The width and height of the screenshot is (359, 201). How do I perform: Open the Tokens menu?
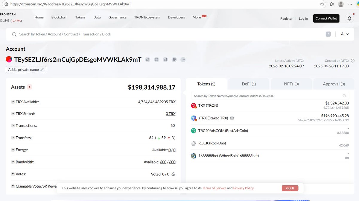pyautogui.click(x=80, y=17)
